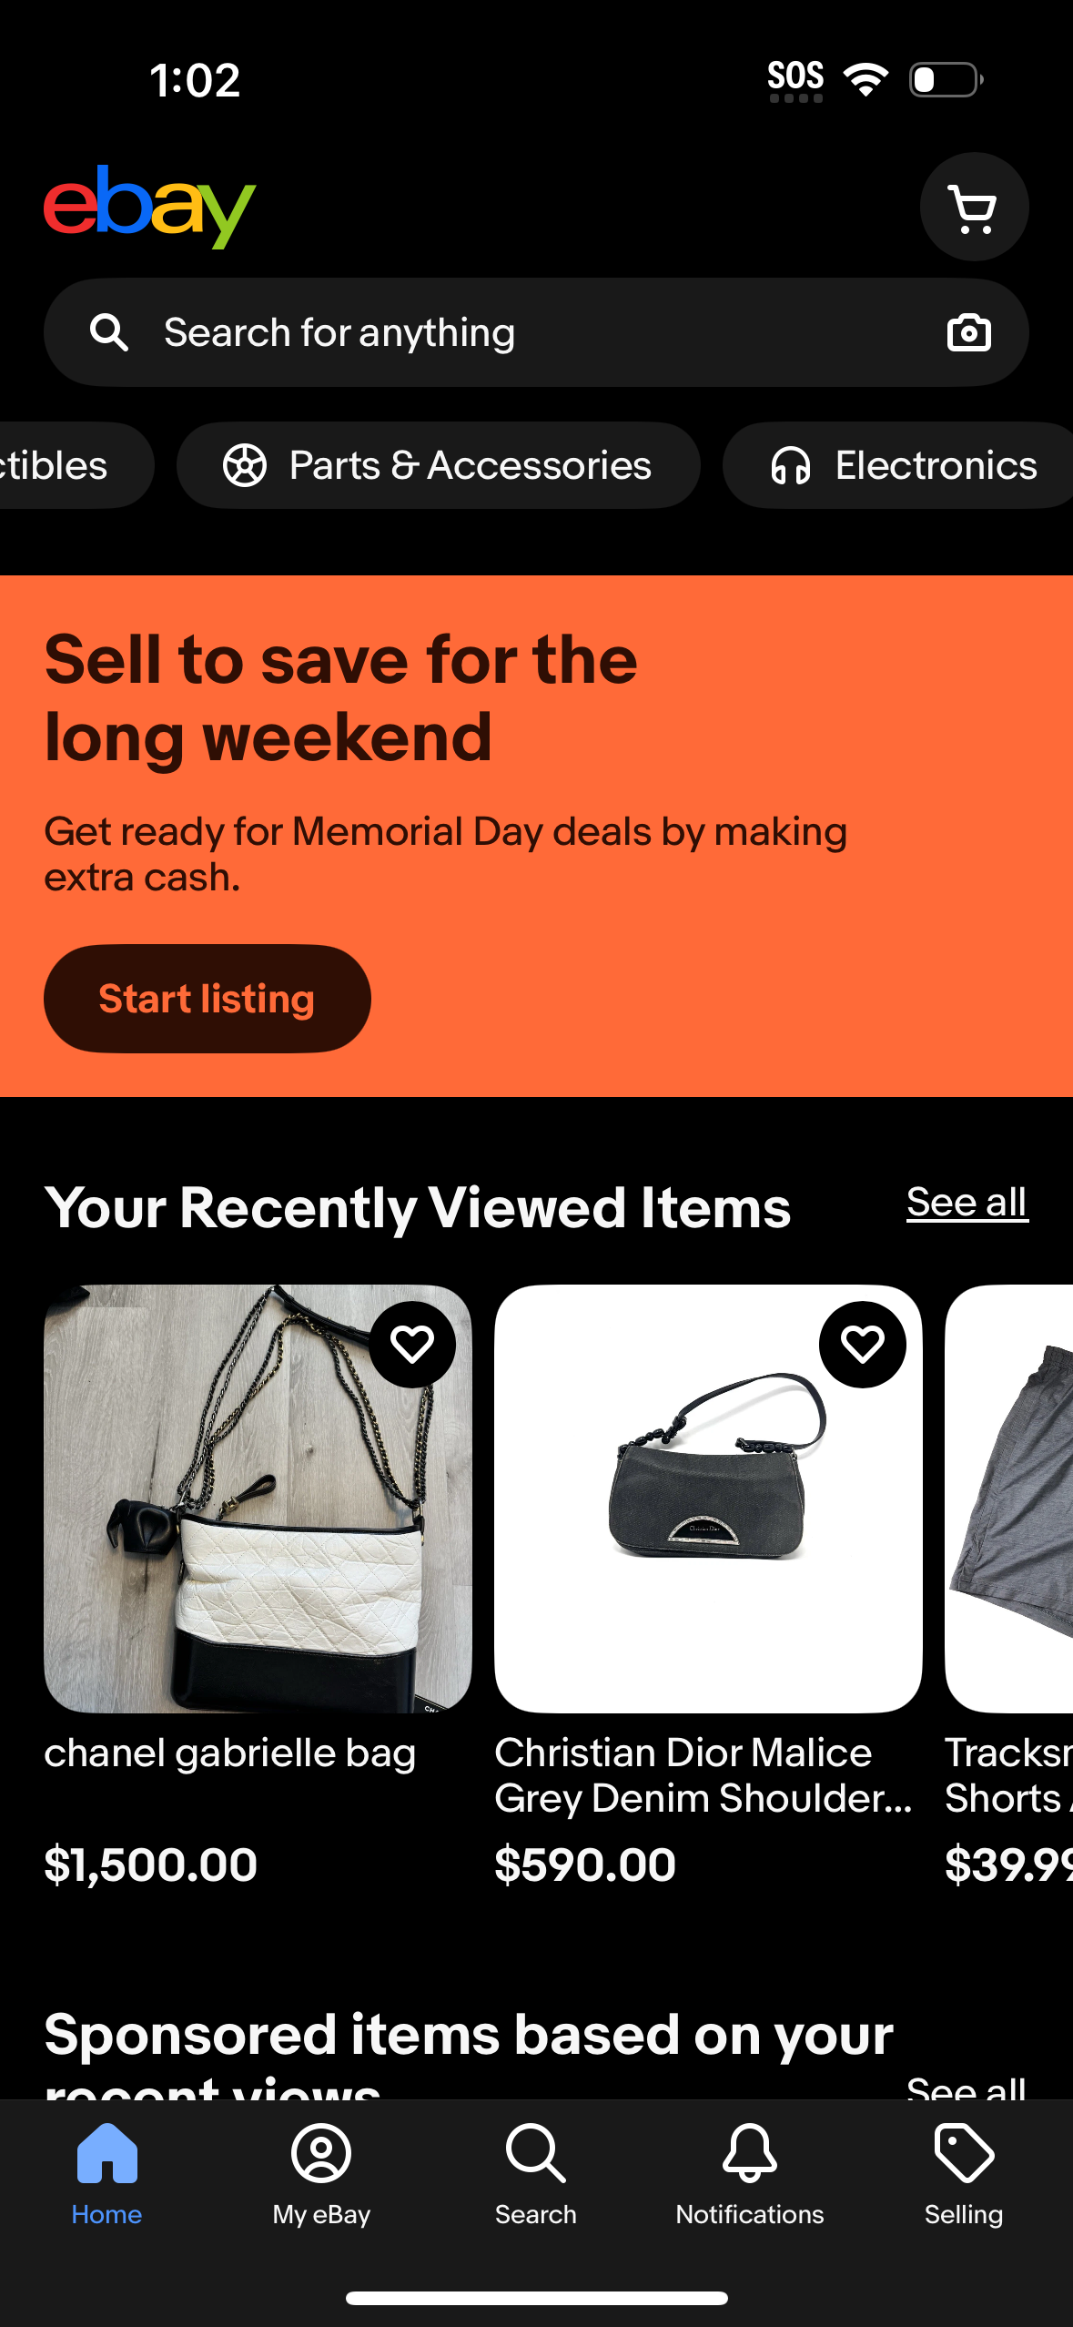Open the Parts & Accessories category
The image size is (1073, 2327).
click(439, 465)
